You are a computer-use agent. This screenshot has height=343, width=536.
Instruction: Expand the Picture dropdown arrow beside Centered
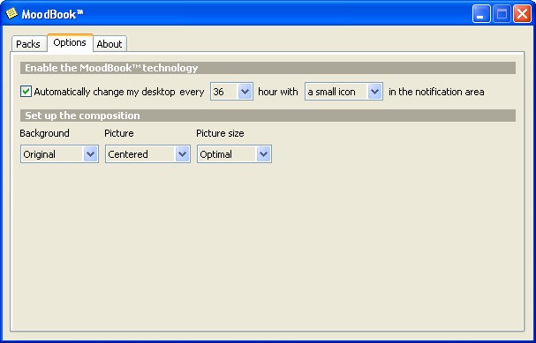coord(182,154)
